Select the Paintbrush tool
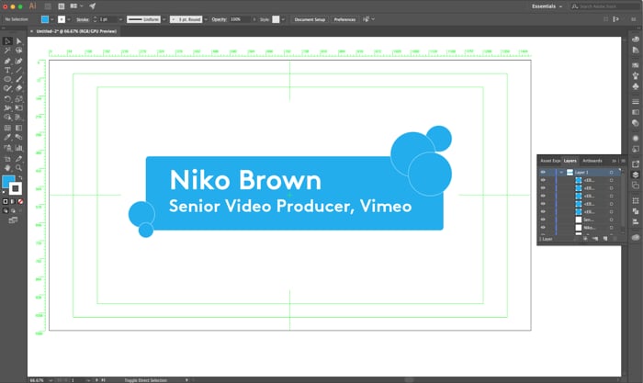 [19, 79]
